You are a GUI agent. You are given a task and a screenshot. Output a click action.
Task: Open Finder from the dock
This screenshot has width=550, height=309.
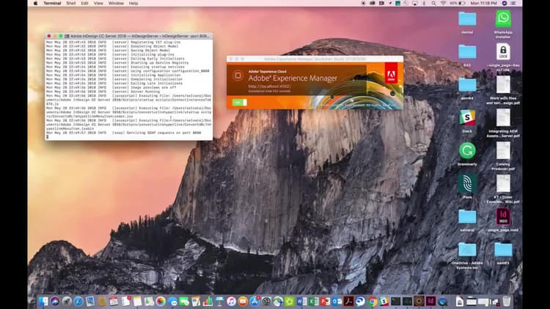coord(43,301)
